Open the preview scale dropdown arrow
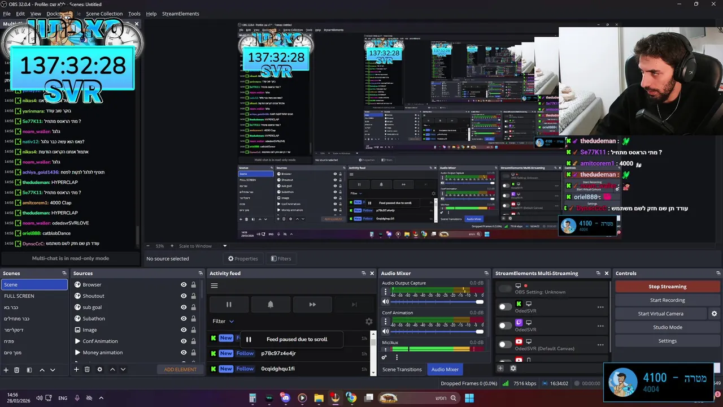The image size is (723, 407). point(225,246)
